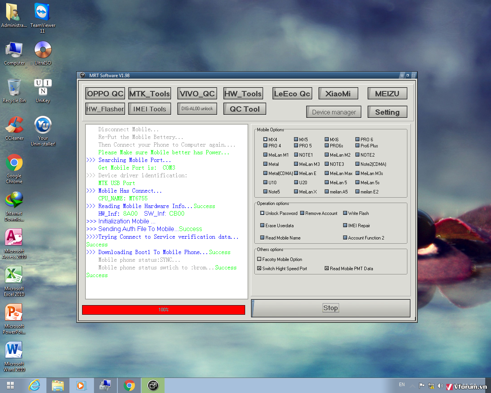Open the Microsoft Excel 2010 desktop icon

(14, 281)
